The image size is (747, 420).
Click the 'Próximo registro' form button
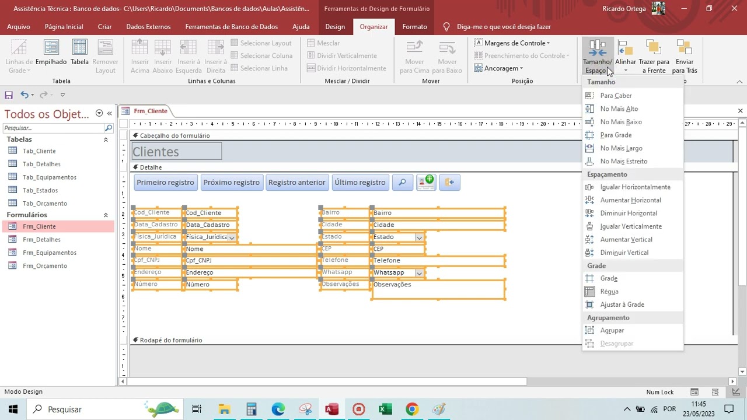point(232,183)
